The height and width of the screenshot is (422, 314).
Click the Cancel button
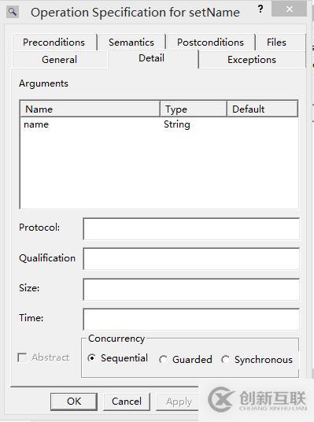pyautogui.click(x=127, y=402)
